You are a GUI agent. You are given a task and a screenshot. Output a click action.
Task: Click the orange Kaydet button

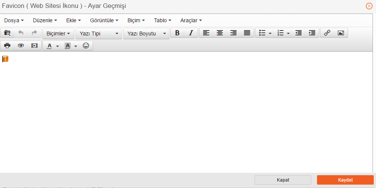pos(345,180)
